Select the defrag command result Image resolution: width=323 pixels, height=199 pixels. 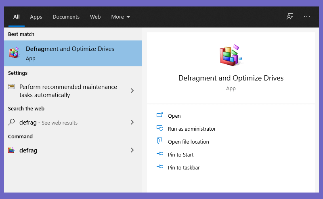(73, 150)
